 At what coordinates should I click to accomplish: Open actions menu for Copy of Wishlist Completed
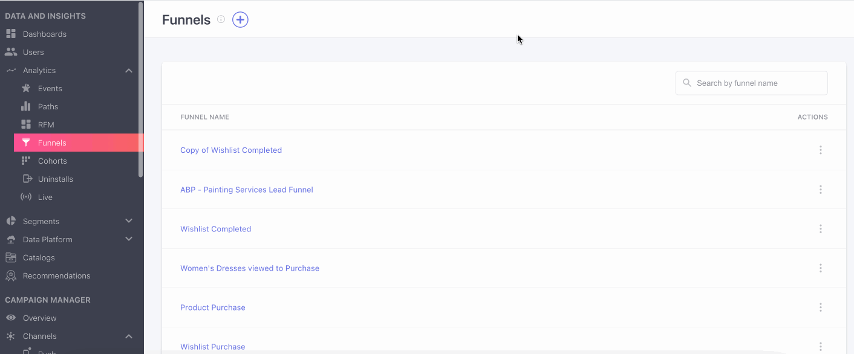(x=820, y=150)
